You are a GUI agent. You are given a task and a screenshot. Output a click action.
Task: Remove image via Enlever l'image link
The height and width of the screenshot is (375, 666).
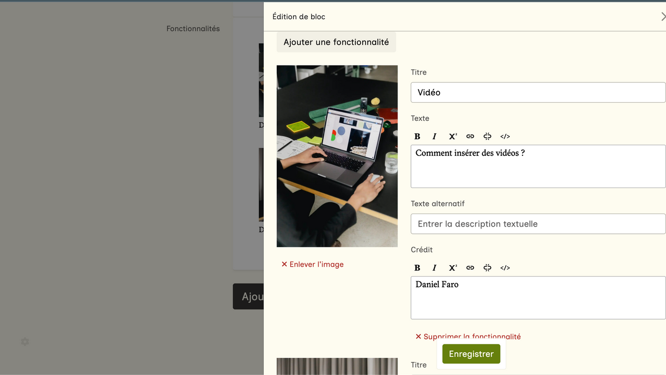[x=313, y=265]
